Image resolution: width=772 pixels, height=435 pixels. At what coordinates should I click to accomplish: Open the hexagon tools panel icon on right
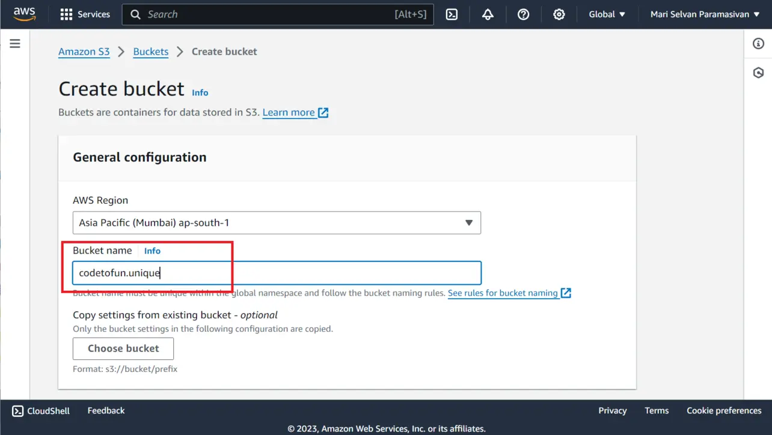tap(758, 73)
